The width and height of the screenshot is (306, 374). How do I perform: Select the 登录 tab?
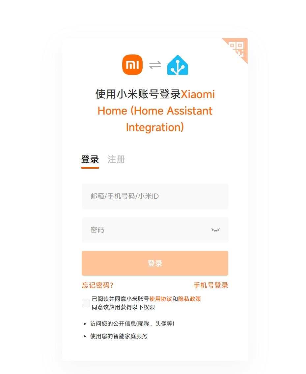click(x=90, y=159)
